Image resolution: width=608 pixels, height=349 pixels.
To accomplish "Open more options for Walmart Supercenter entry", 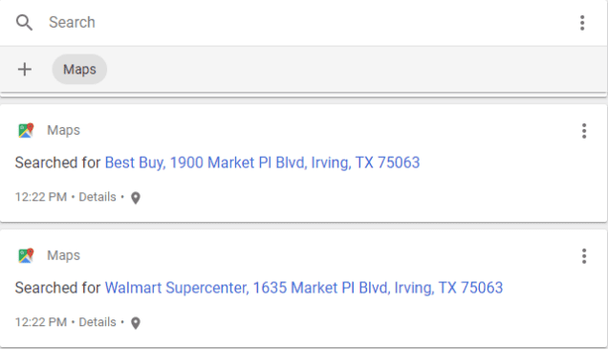I will click(584, 256).
